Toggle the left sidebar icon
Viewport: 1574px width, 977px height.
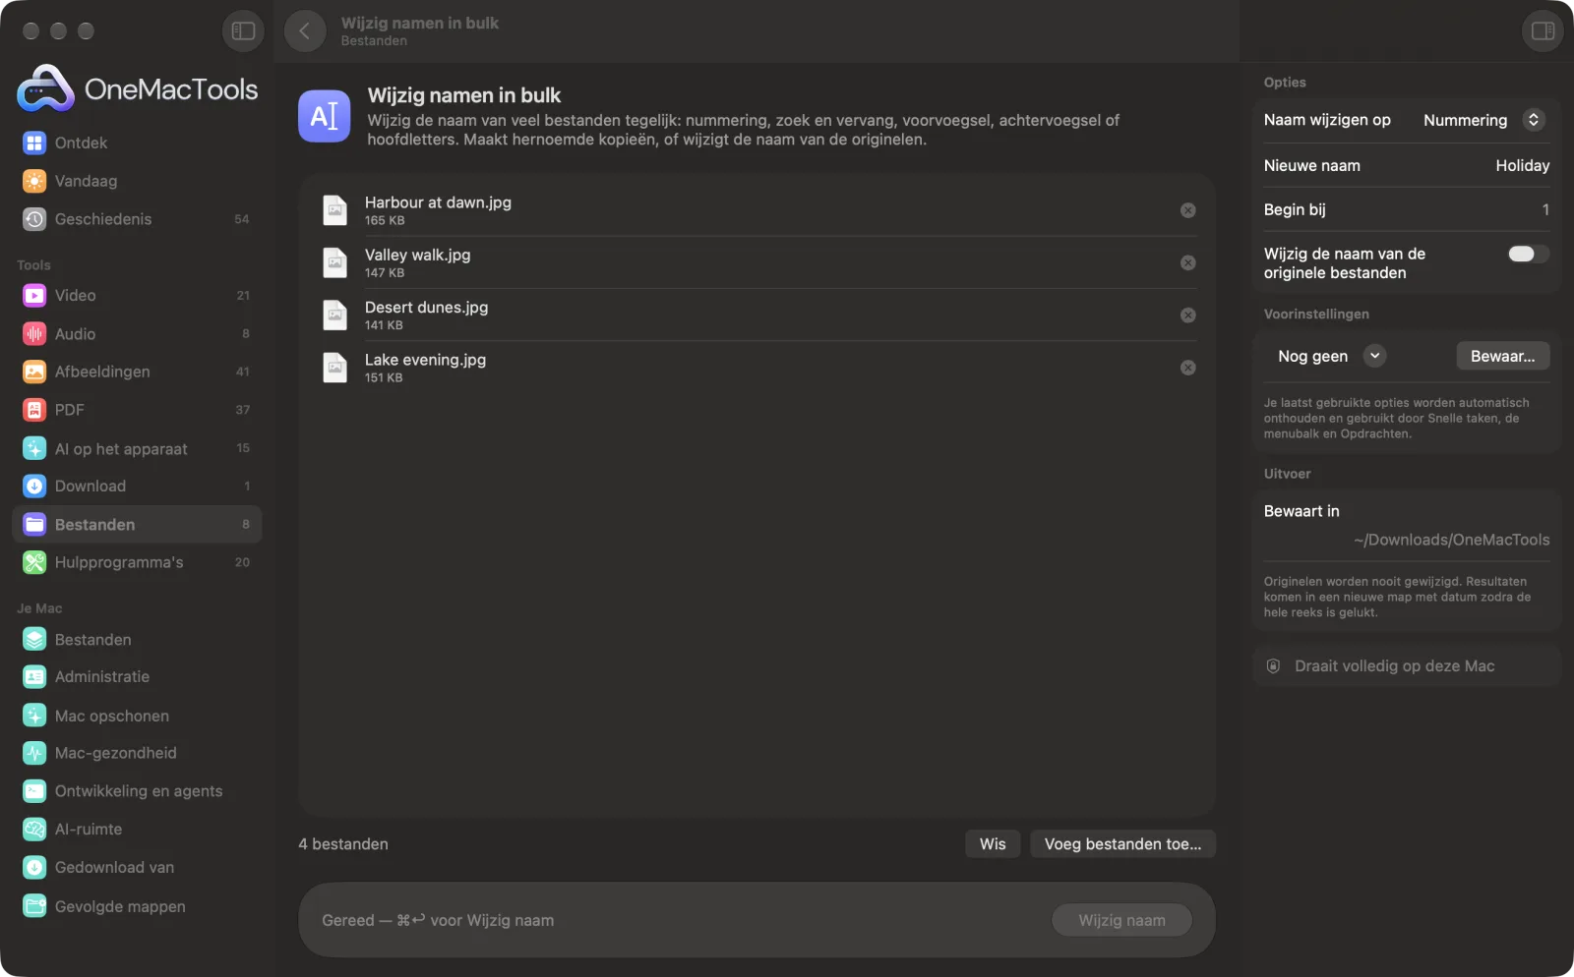(x=243, y=31)
